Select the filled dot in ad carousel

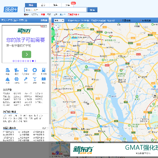33,61
